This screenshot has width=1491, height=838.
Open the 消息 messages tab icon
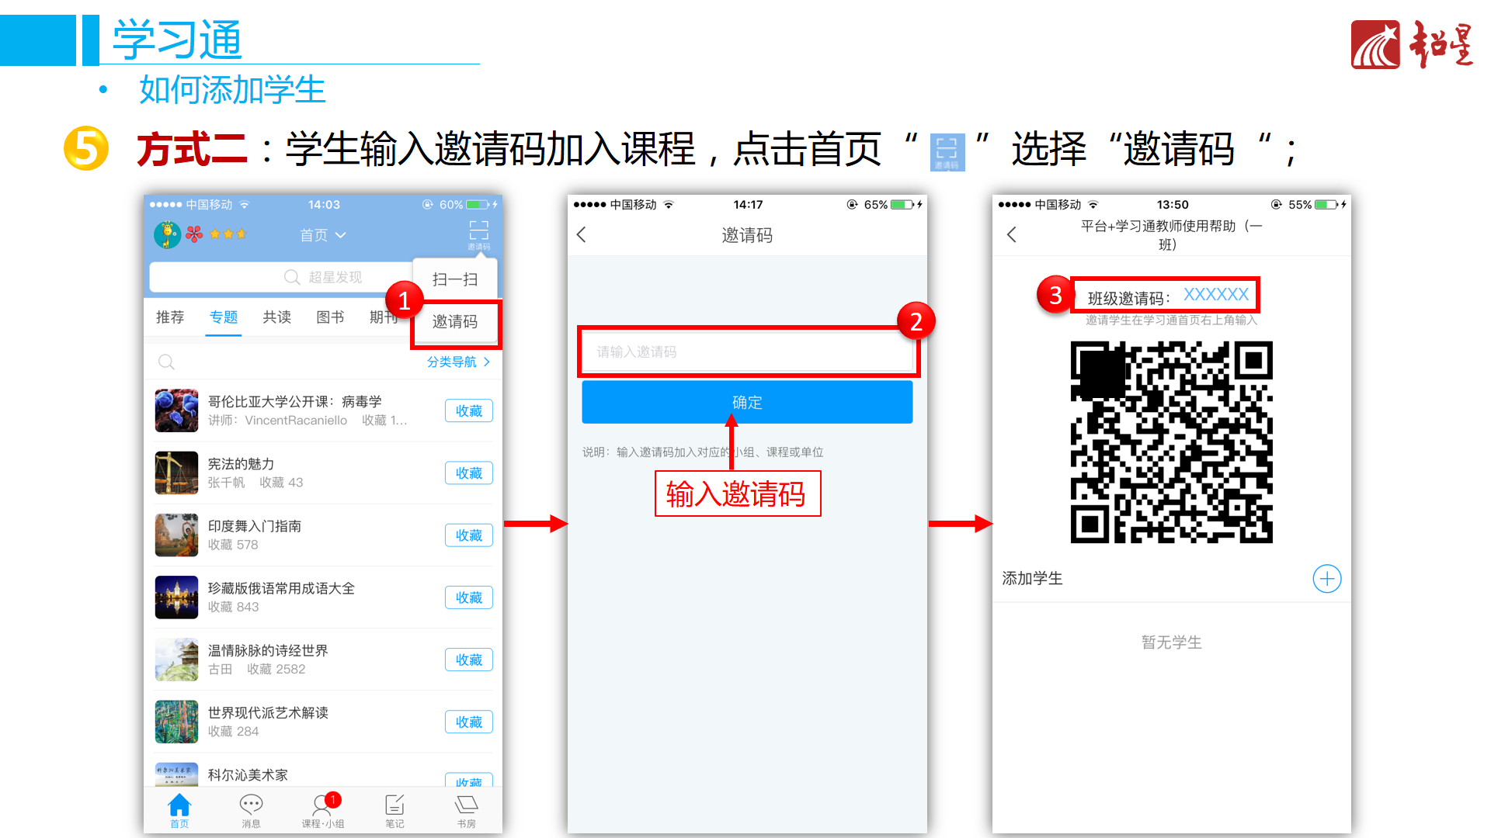pos(251,805)
